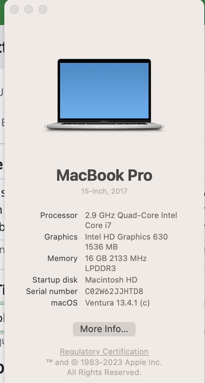Screen dimensions: 205x383
Task: Select the Ventura 13.4.1 (c) version text
Action: pyautogui.click(x=117, y=303)
